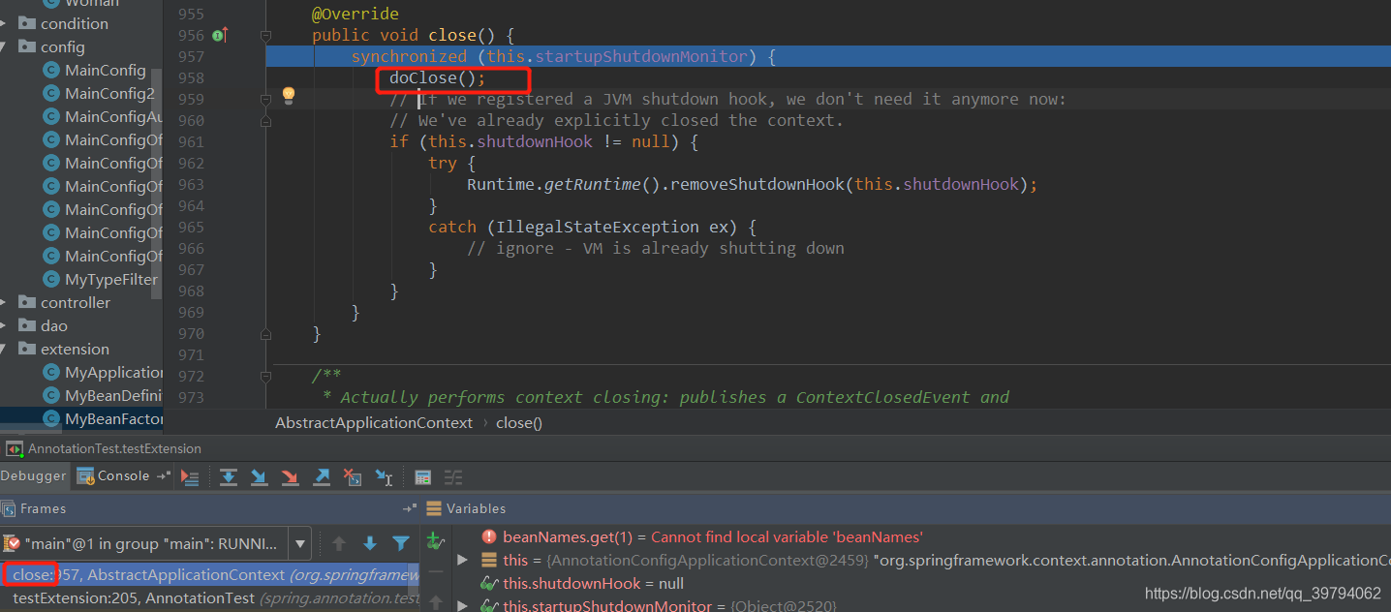Click line number 963 in the gutter
This screenshot has width=1391, height=612.
click(x=191, y=184)
